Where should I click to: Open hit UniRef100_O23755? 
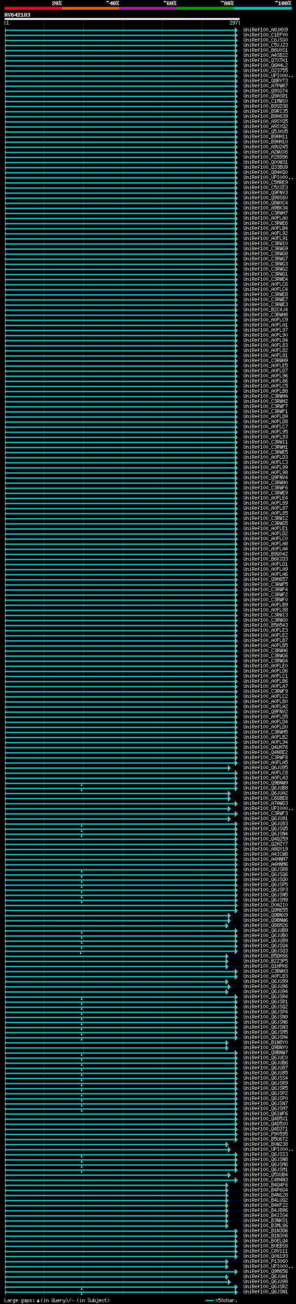point(265,70)
